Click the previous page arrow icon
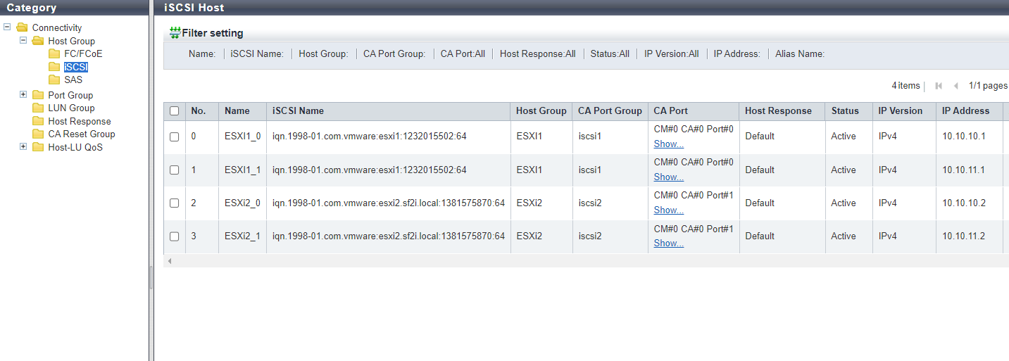 pyautogui.click(x=955, y=86)
